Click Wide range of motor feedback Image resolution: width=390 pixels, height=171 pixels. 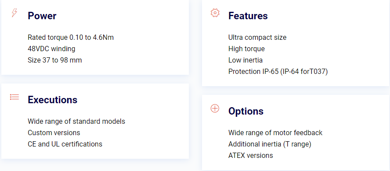coord(275,133)
